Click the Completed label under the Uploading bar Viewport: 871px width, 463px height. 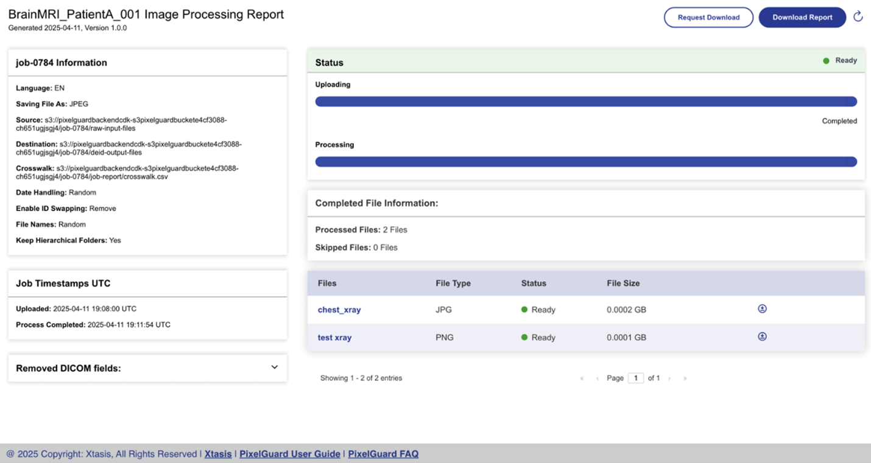tap(839, 121)
